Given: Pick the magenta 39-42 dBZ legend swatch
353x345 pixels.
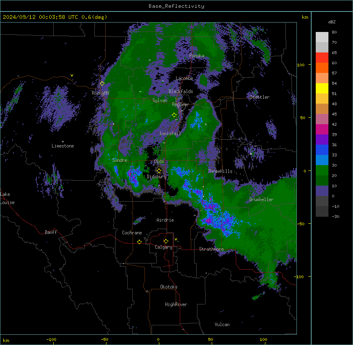Looking at the screenshot, I should [322, 129].
